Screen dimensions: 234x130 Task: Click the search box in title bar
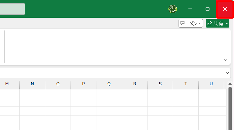point(12,9)
